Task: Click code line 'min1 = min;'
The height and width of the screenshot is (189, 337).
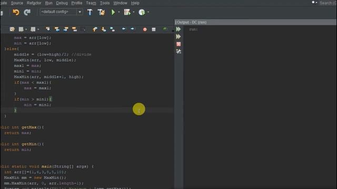Action: click(27, 71)
